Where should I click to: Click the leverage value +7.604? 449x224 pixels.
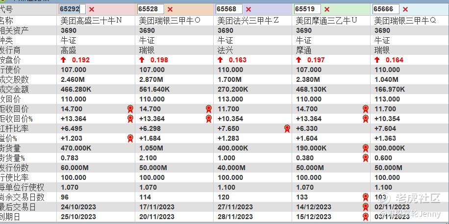(x=385, y=128)
